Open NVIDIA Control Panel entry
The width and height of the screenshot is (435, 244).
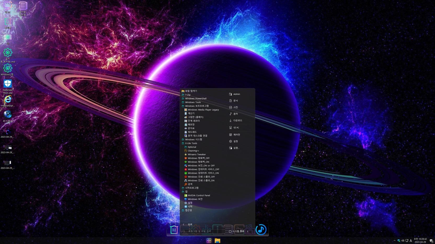click(197, 195)
